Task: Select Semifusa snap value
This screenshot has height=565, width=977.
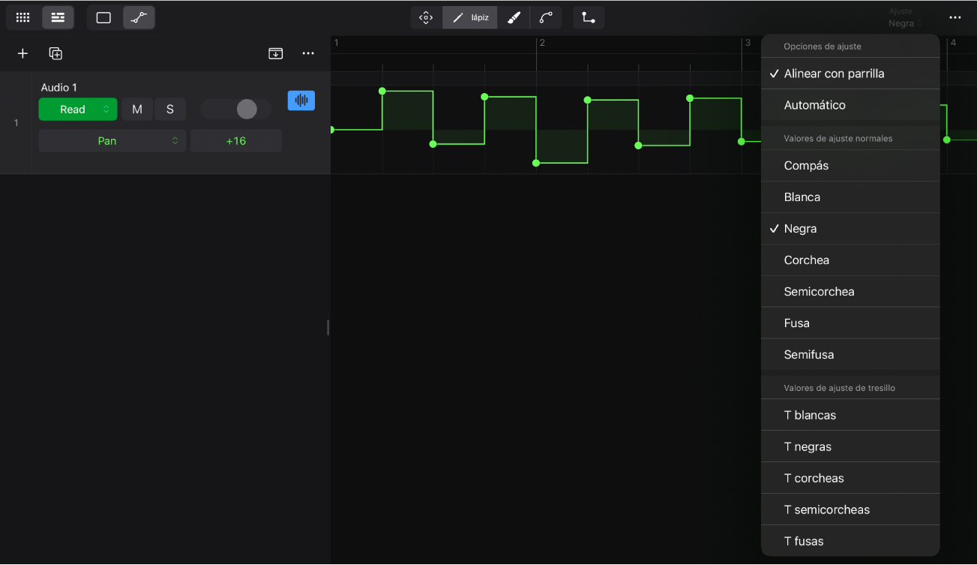Action: click(x=850, y=355)
